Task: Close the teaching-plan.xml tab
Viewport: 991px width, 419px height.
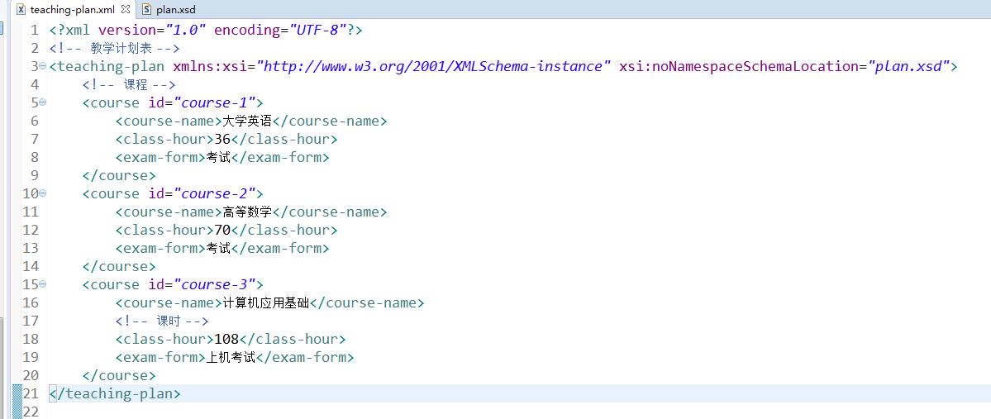Action: point(125,9)
